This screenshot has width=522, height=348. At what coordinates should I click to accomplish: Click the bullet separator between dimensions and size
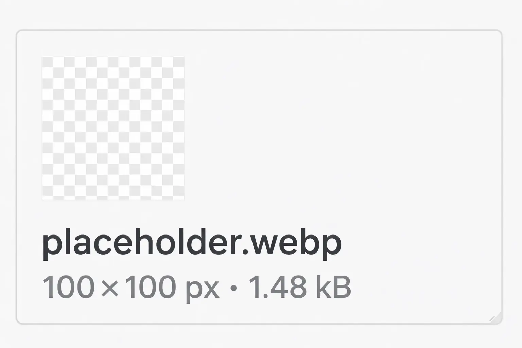[x=233, y=288]
